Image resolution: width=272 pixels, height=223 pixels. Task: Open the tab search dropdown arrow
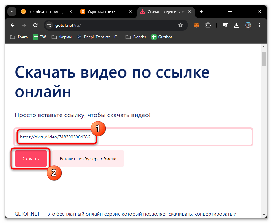click(11, 11)
